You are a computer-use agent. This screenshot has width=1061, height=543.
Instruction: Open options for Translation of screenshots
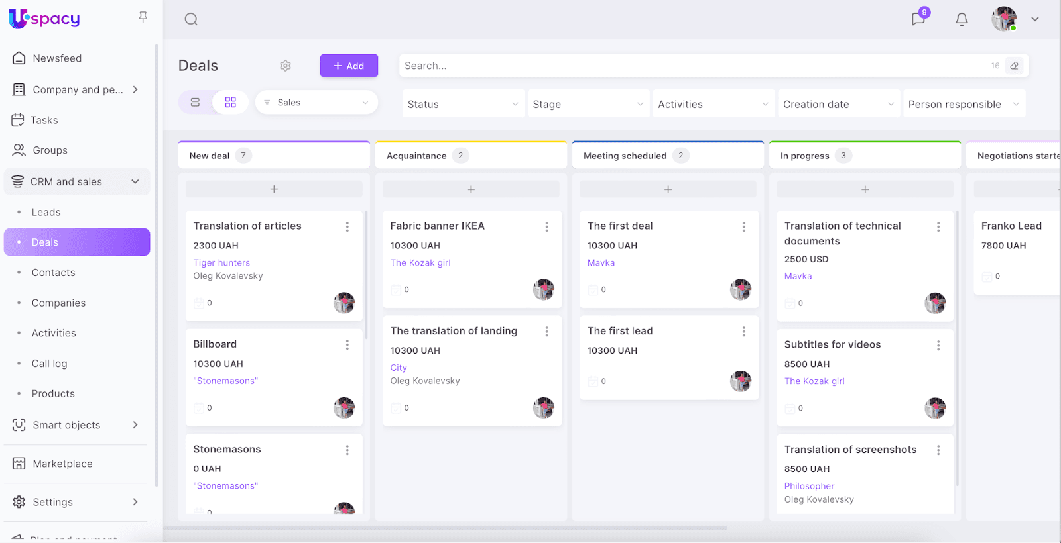[938, 450]
